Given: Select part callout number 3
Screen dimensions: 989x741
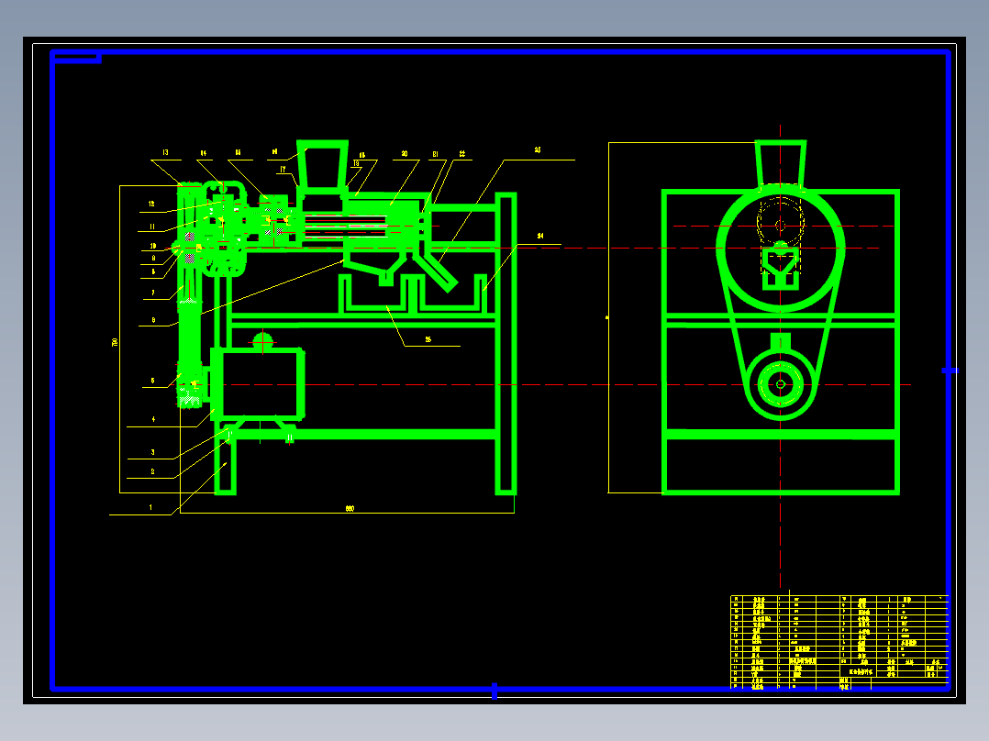Looking at the screenshot, I should click(x=152, y=452).
